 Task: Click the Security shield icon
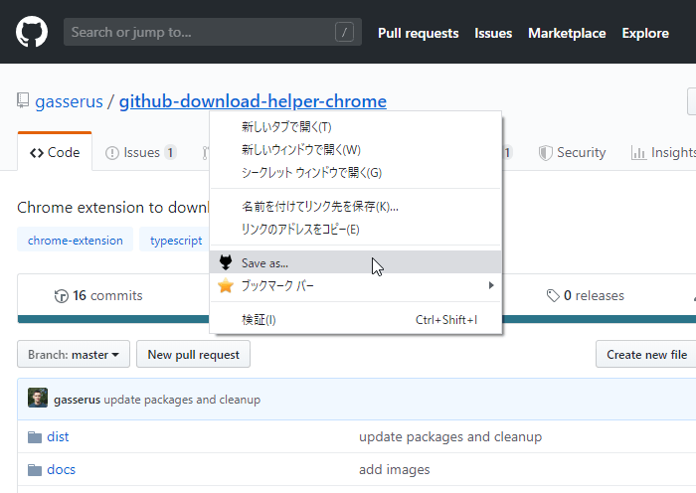[x=545, y=153]
